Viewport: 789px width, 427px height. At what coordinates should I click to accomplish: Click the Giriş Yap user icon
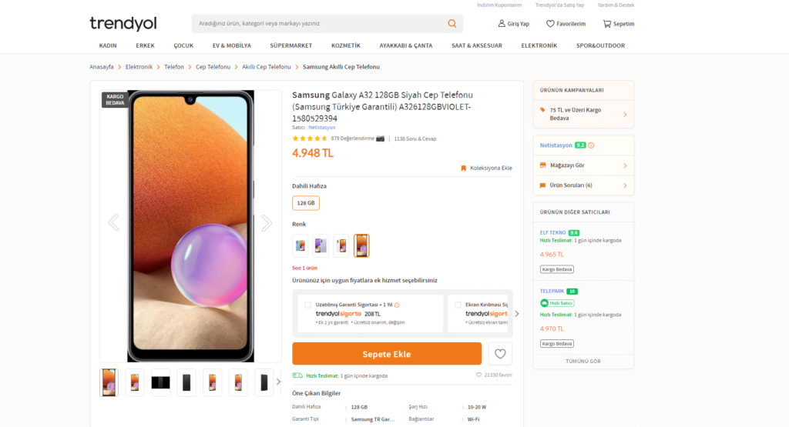tap(502, 24)
